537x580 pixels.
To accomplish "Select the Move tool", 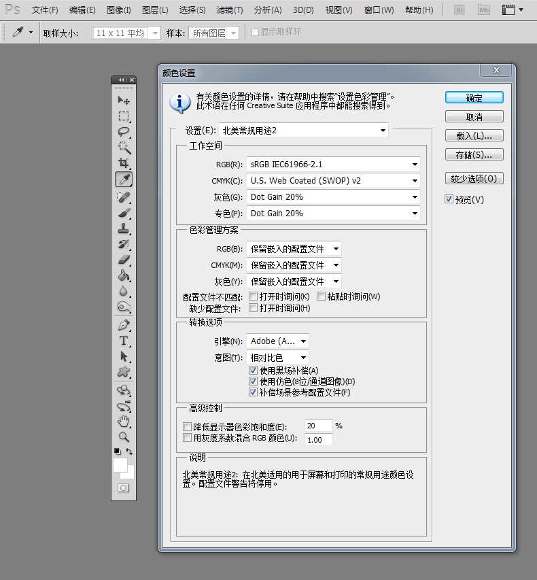I will tap(124, 100).
